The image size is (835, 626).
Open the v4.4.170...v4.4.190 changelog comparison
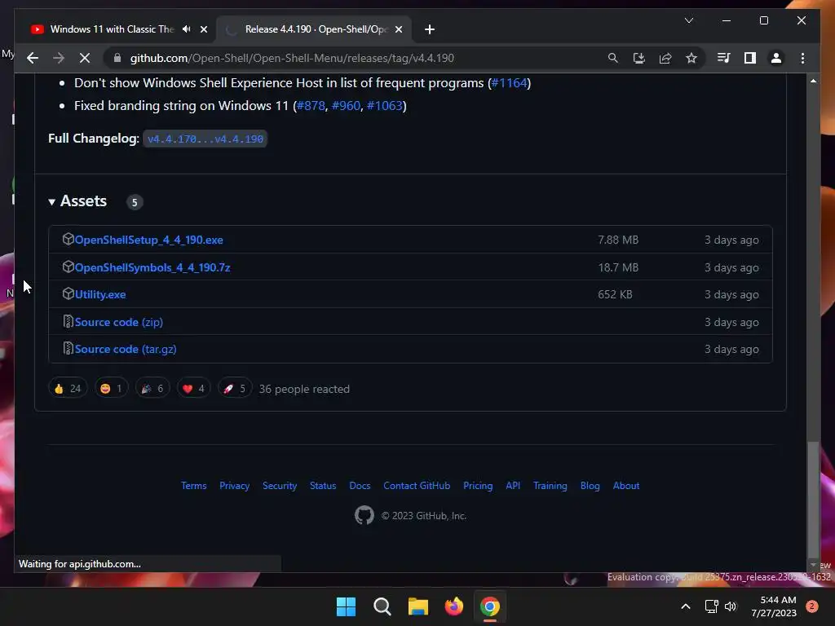205,139
